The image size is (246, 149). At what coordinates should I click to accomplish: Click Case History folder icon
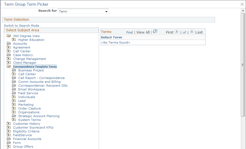click(9, 55)
